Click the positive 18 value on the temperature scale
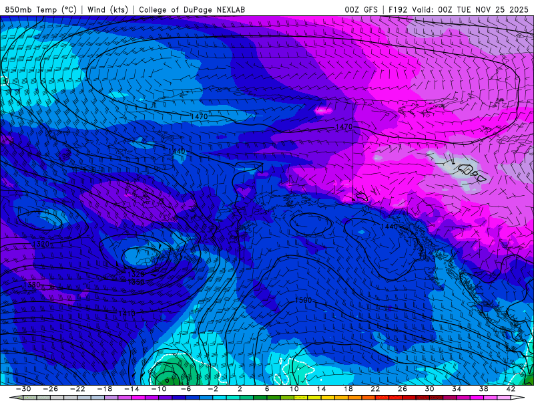Image resolution: width=534 pixels, height=401 pixels. [x=348, y=389]
